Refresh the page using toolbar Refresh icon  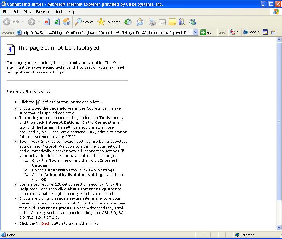coord(57,22)
